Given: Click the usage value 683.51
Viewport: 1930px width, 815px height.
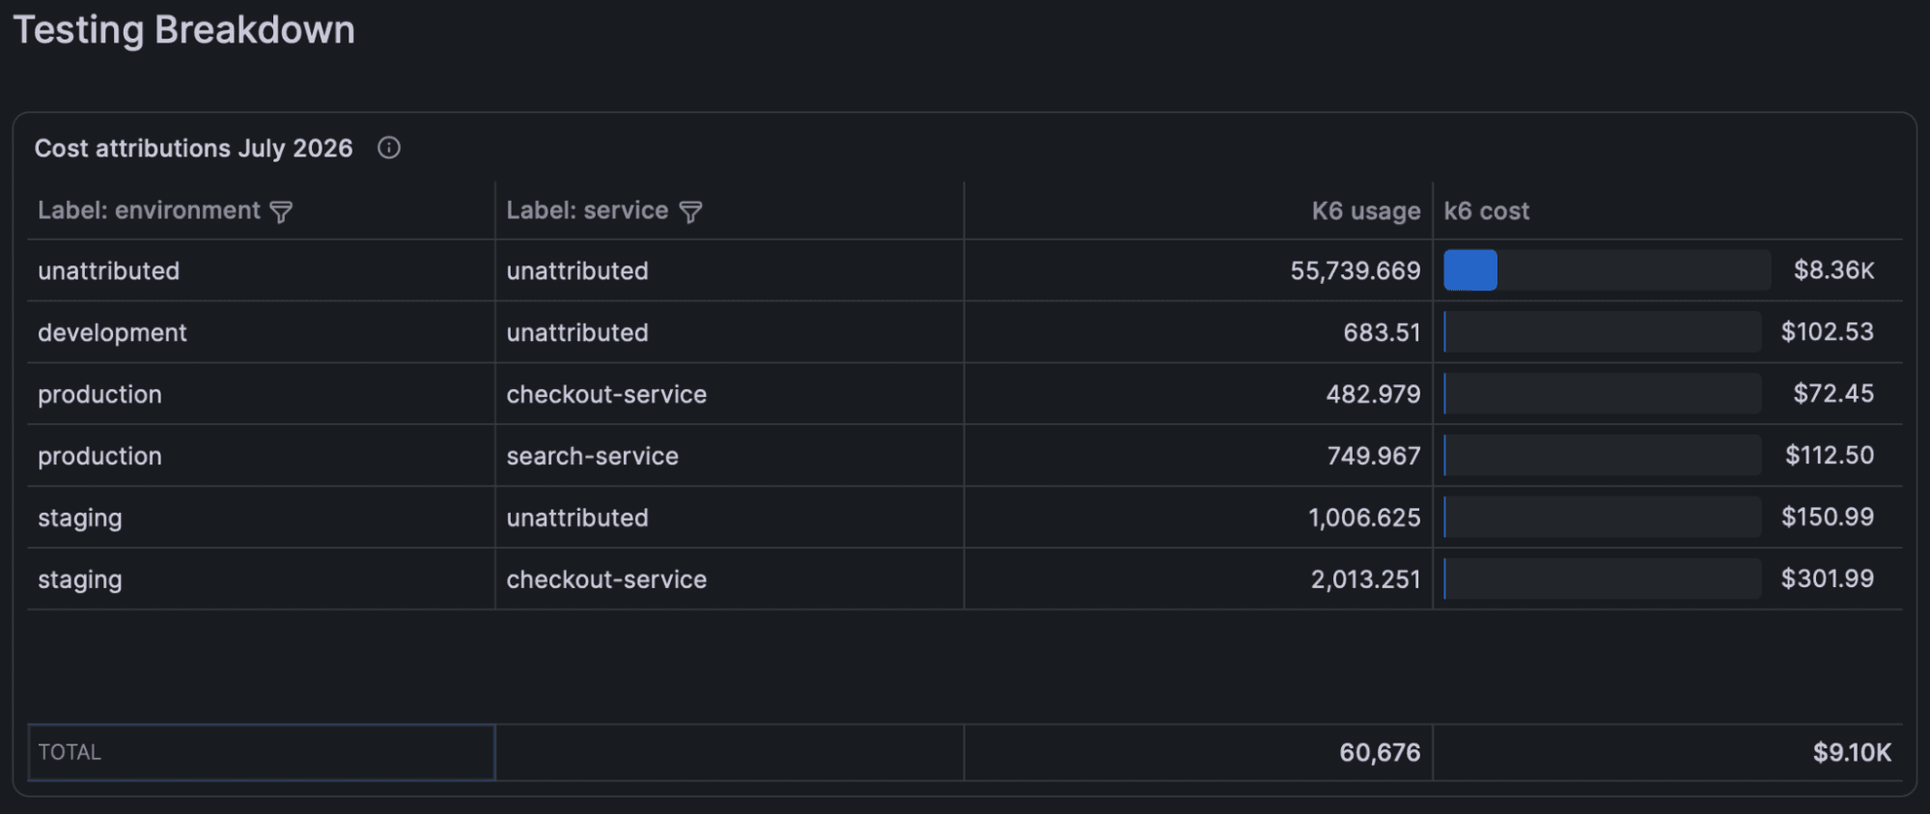Looking at the screenshot, I should (x=1382, y=332).
